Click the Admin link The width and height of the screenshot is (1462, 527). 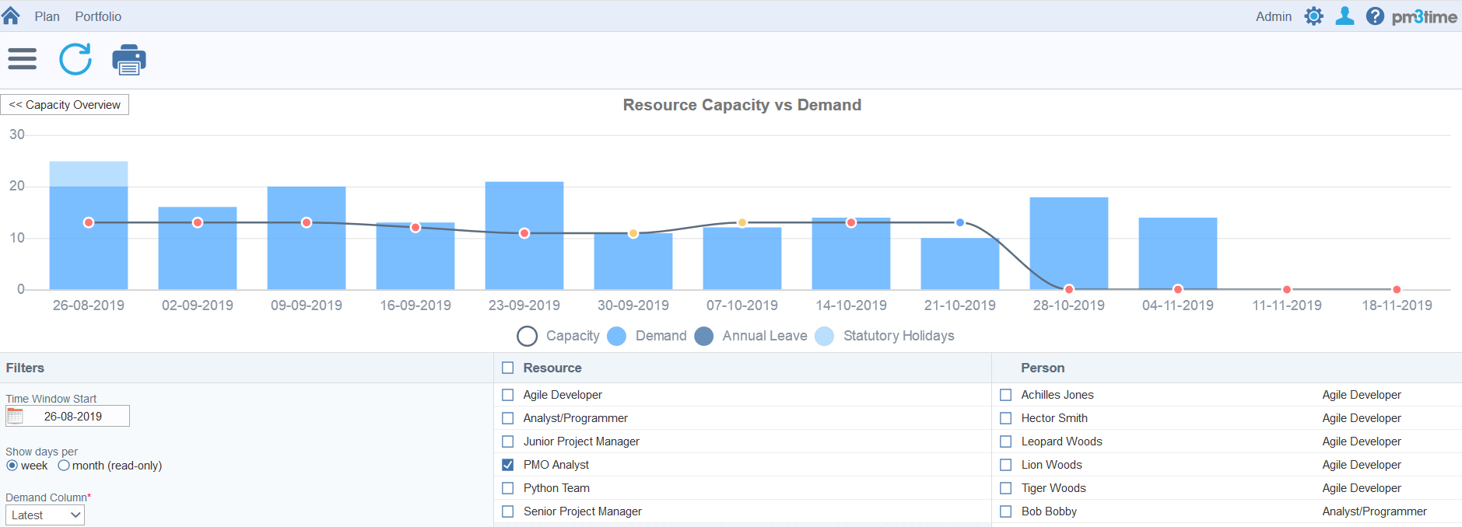(1273, 16)
